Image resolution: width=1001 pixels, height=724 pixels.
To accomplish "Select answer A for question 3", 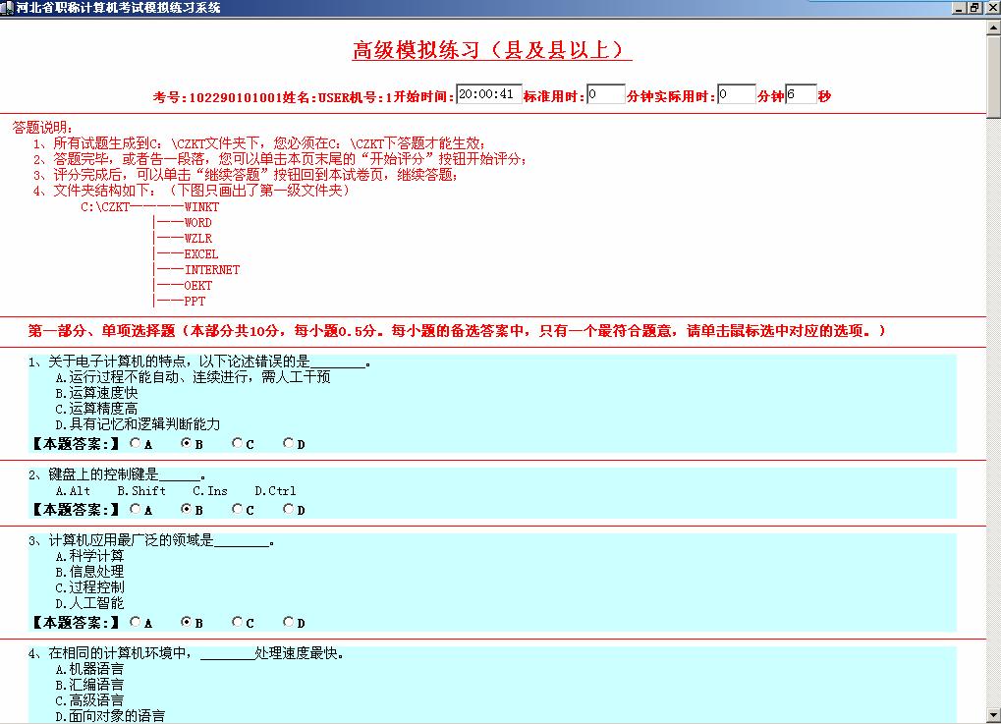I will [x=135, y=622].
